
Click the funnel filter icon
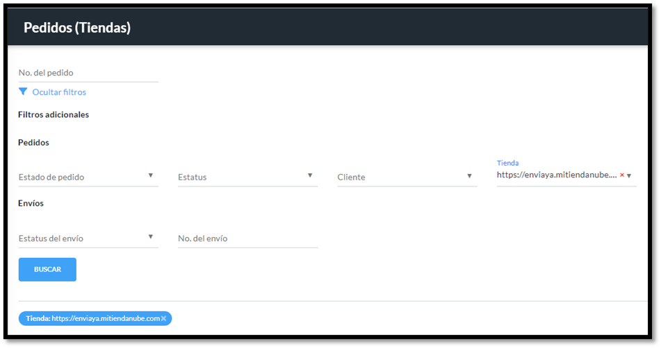tap(23, 92)
